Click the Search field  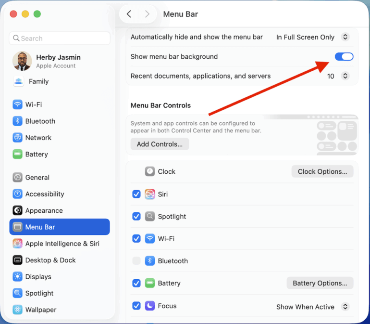pyautogui.click(x=60, y=39)
